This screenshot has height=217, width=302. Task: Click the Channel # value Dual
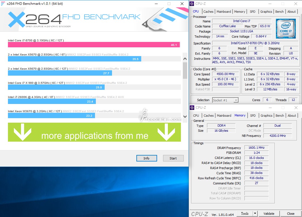tap(278, 125)
